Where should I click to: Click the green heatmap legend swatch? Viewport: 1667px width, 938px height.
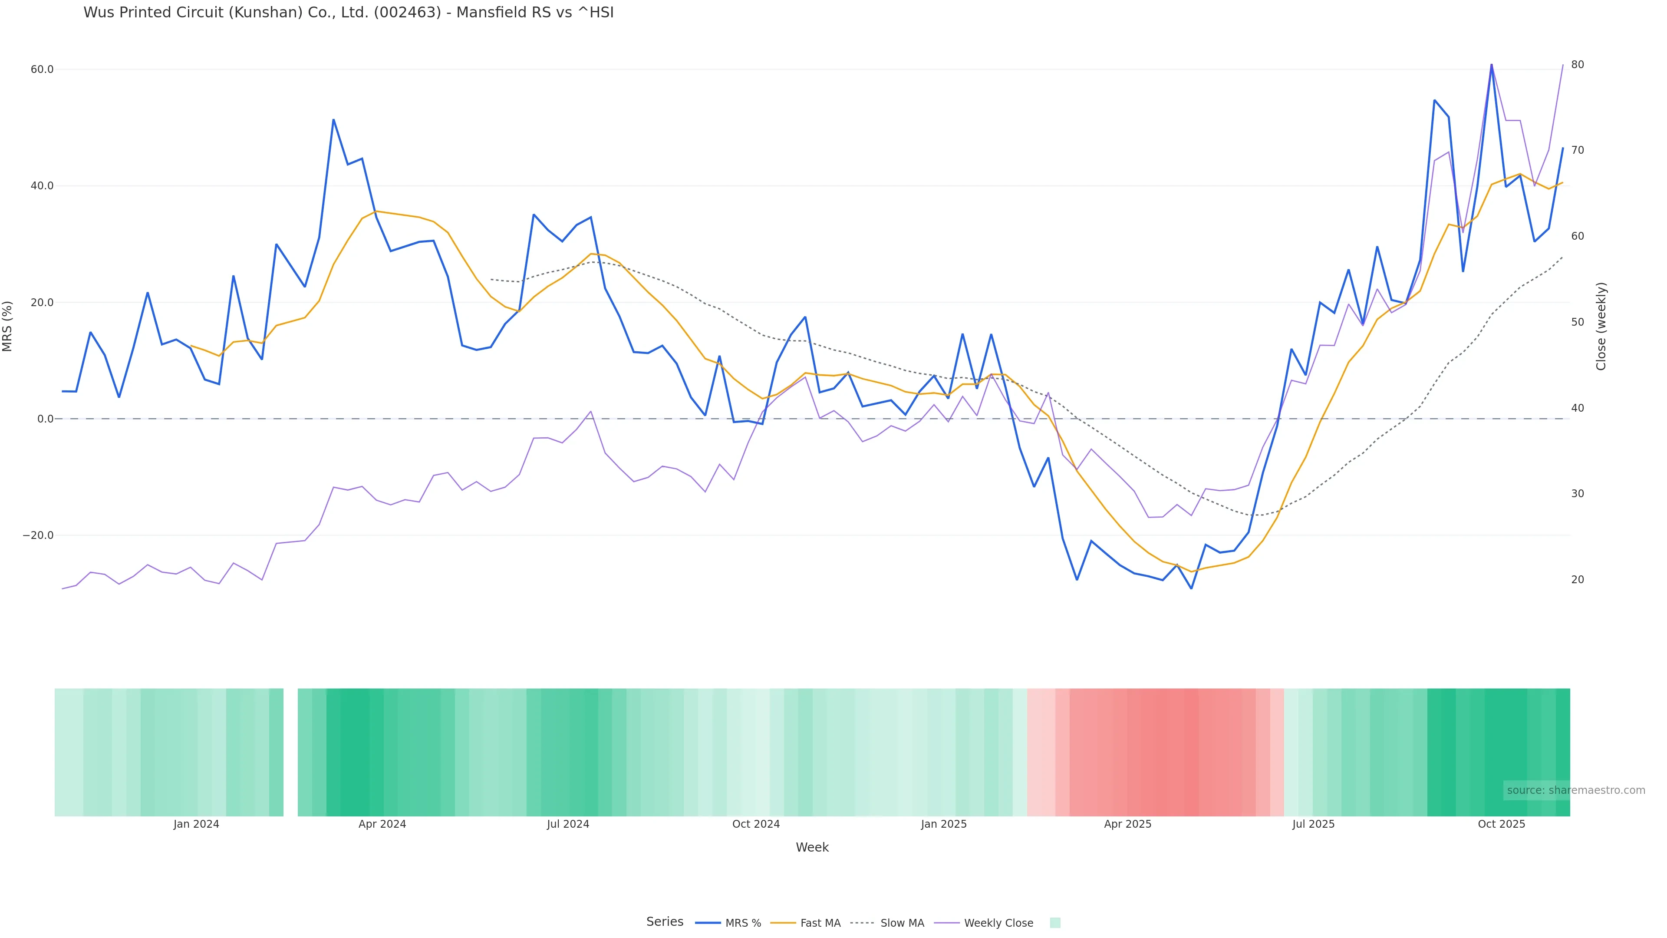[x=1055, y=923]
